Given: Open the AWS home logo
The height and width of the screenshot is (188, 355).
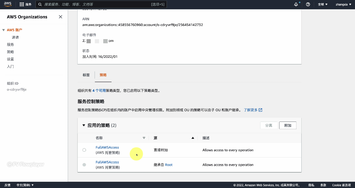Looking at the screenshot, I should click(x=8, y=4).
